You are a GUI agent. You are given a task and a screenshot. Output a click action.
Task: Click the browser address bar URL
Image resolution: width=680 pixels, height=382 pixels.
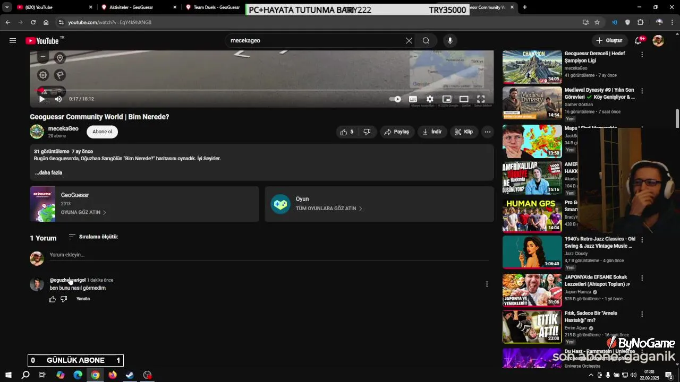tap(110, 22)
